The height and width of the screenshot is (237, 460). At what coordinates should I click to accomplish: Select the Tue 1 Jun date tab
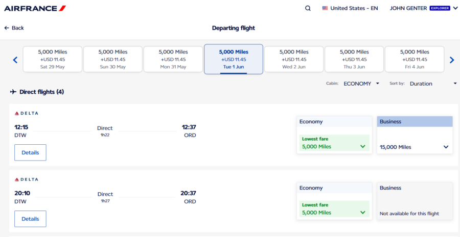(234, 59)
